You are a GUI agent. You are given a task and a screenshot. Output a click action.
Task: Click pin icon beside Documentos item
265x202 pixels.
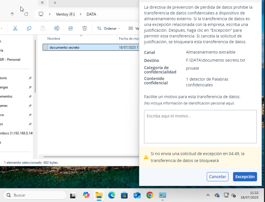(x=30, y=96)
